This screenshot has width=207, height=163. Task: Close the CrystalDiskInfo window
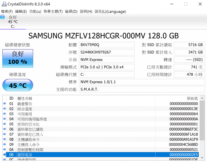200,4
